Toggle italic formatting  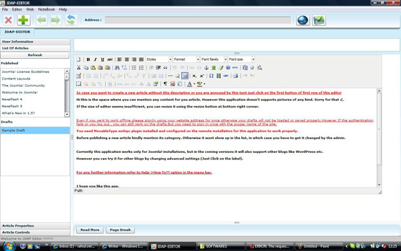coord(95,59)
